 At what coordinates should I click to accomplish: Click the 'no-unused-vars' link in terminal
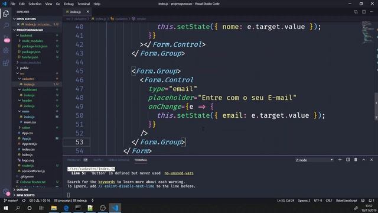pos(179,173)
